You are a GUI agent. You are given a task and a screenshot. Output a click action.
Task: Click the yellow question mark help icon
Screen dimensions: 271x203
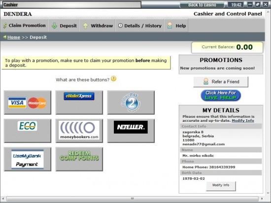click(113, 79)
